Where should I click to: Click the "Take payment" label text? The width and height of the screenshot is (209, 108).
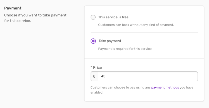(x=110, y=41)
